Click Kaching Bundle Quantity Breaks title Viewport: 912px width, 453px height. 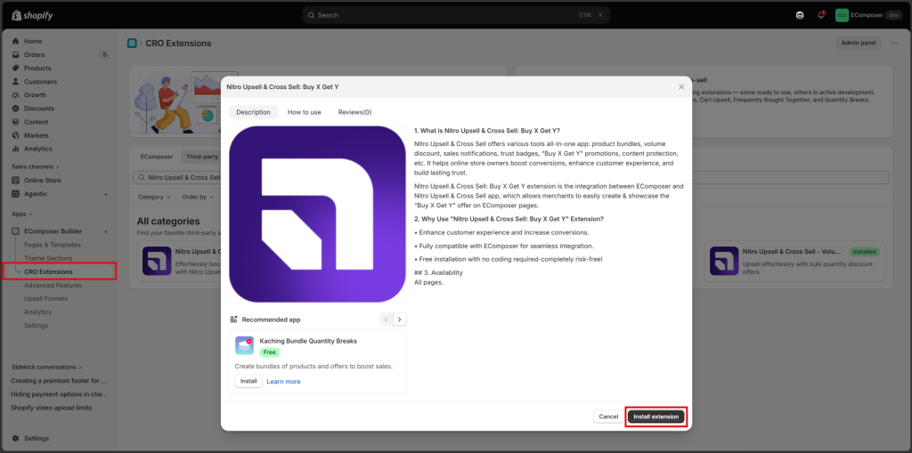[x=308, y=341]
